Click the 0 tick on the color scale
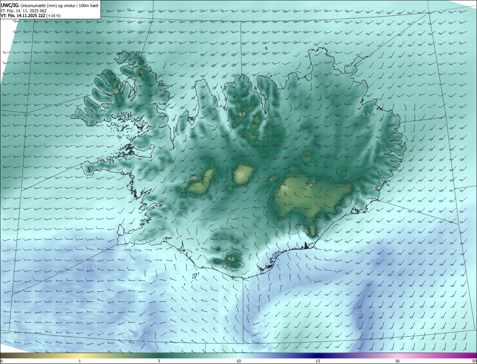The width and height of the screenshot is (477, 364). [x=1, y=361]
